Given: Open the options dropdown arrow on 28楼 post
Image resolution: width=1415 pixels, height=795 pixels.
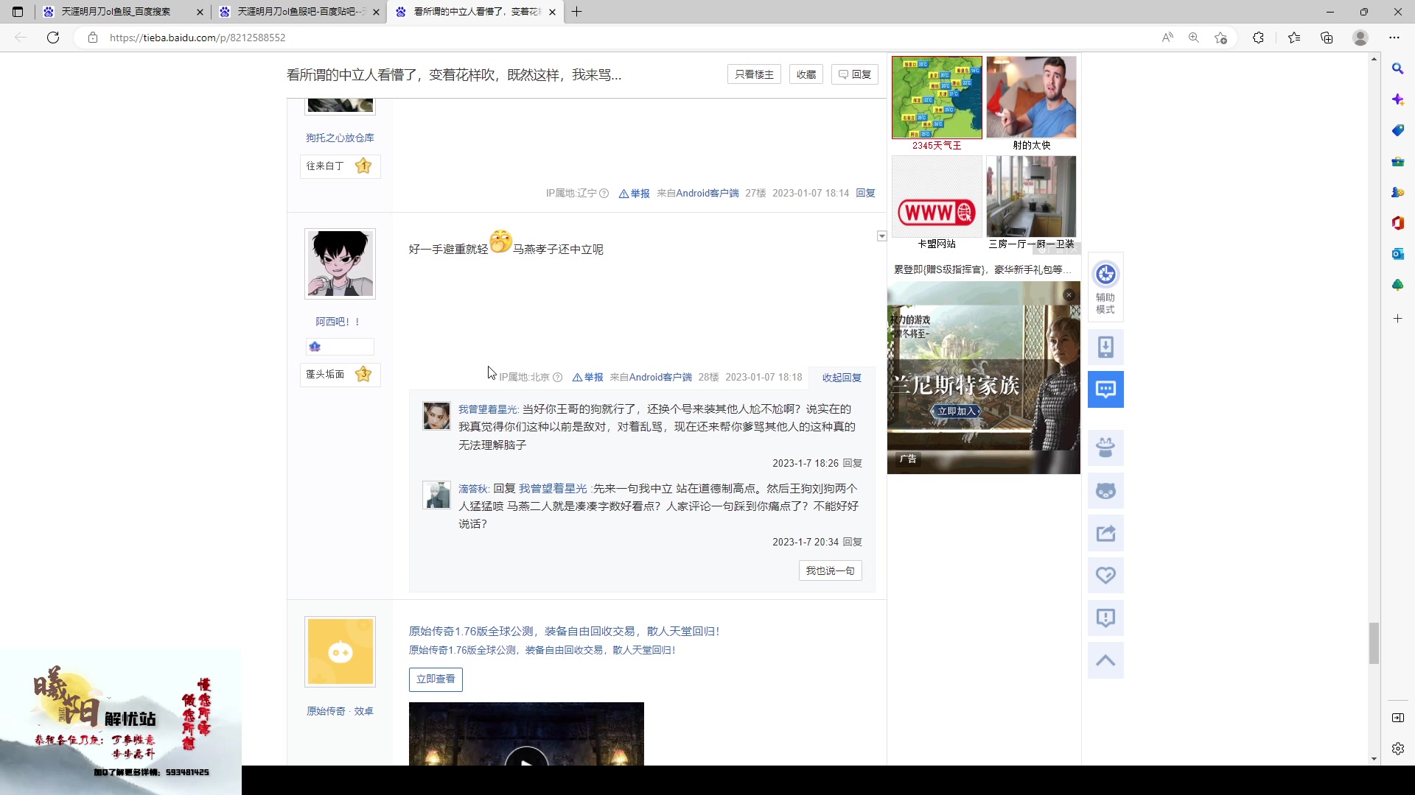Looking at the screenshot, I should click(x=881, y=236).
